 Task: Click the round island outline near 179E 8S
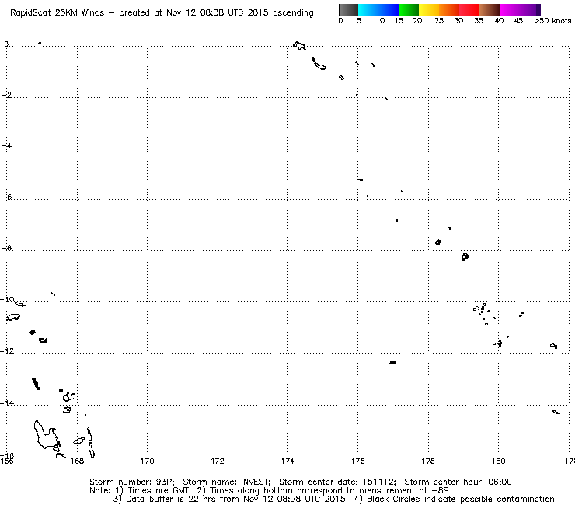click(465, 256)
